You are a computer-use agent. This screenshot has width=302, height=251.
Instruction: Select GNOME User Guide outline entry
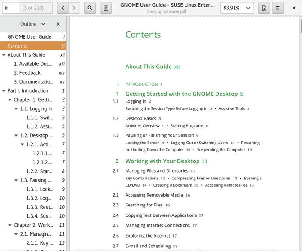pyautogui.click(x=33, y=37)
